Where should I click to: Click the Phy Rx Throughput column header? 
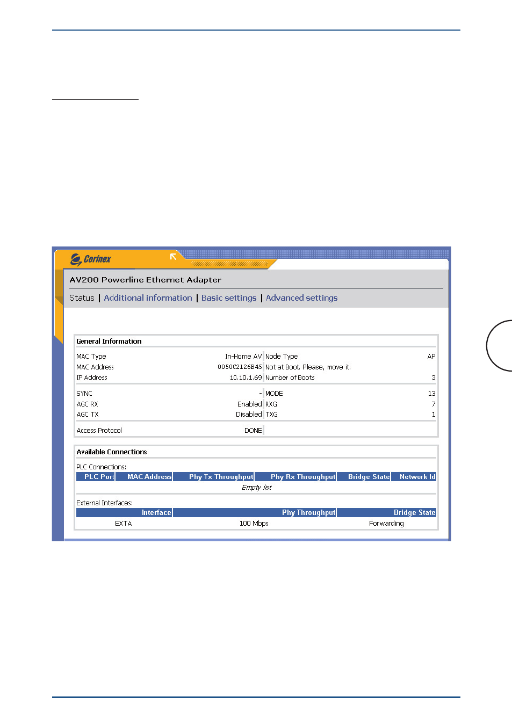[x=295, y=477]
